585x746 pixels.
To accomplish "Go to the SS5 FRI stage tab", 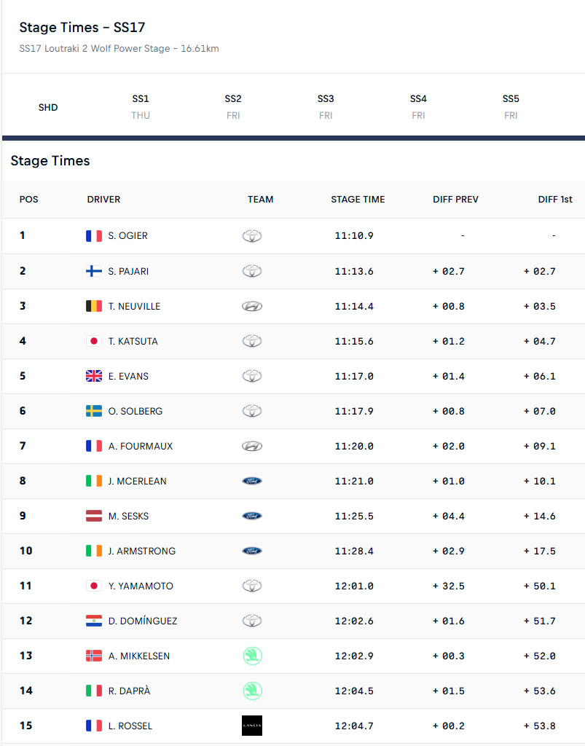I will (511, 107).
